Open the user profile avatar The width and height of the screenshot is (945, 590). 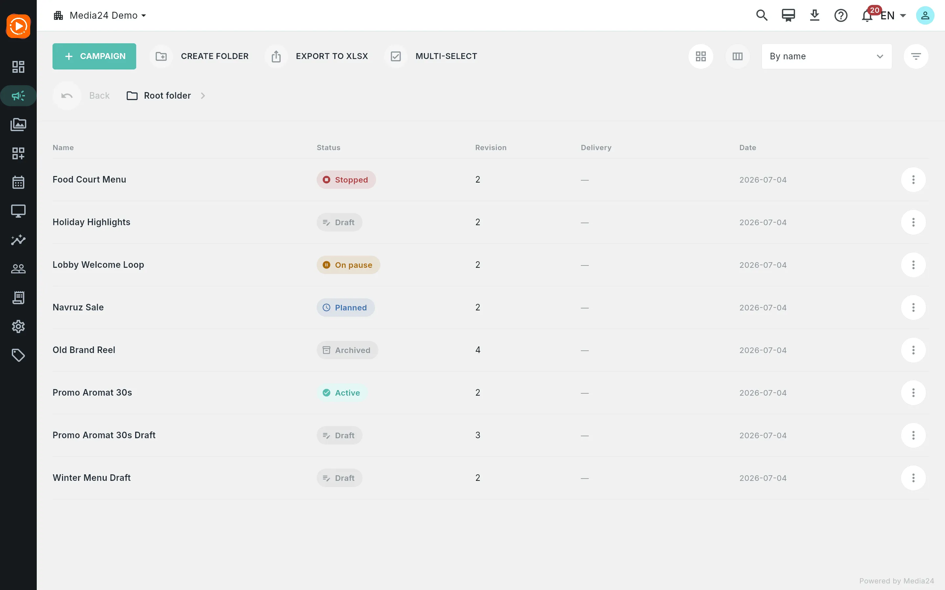tap(925, 16)
